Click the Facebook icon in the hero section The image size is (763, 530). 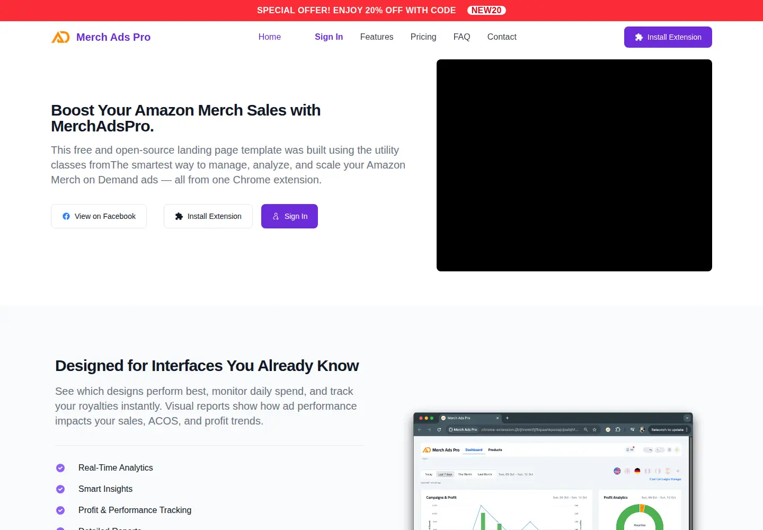(x=66, y=216)
